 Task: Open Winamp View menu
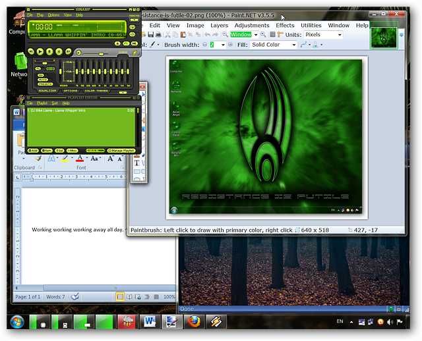pos(67,14)
